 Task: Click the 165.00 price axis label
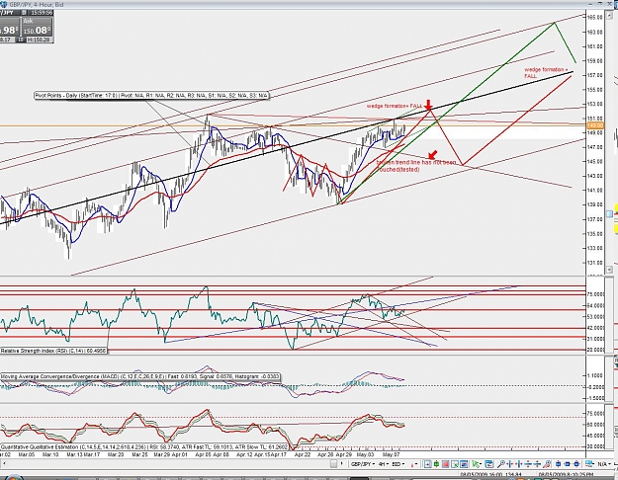click(x=594, y=18)
